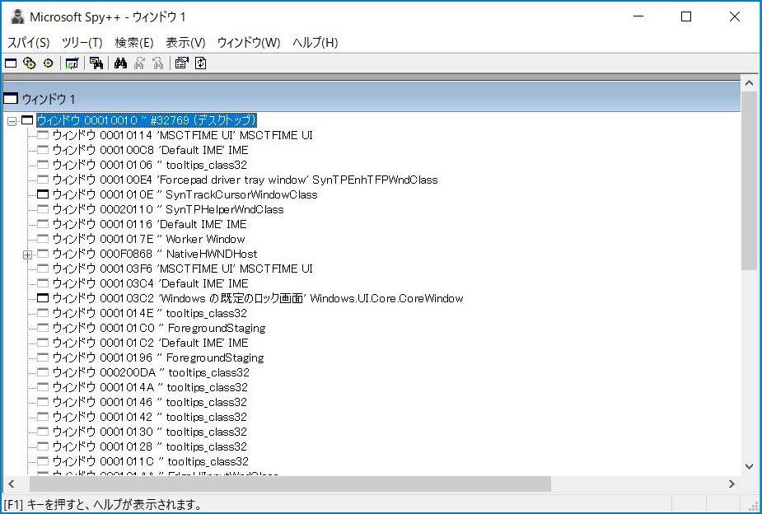This screenshot has height=514, width=762.
Task: Click the horizontal scrollbar right arrow
Action: point(732,484)
